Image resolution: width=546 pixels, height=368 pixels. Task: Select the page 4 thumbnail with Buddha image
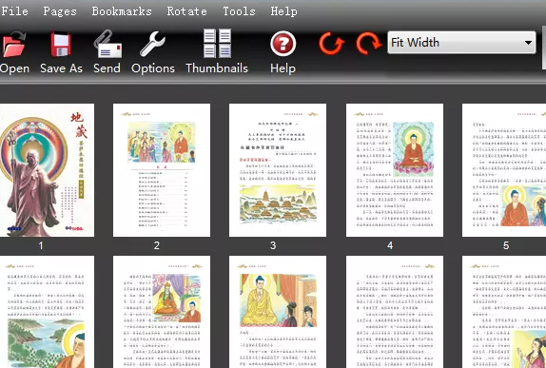click(395, 170)
